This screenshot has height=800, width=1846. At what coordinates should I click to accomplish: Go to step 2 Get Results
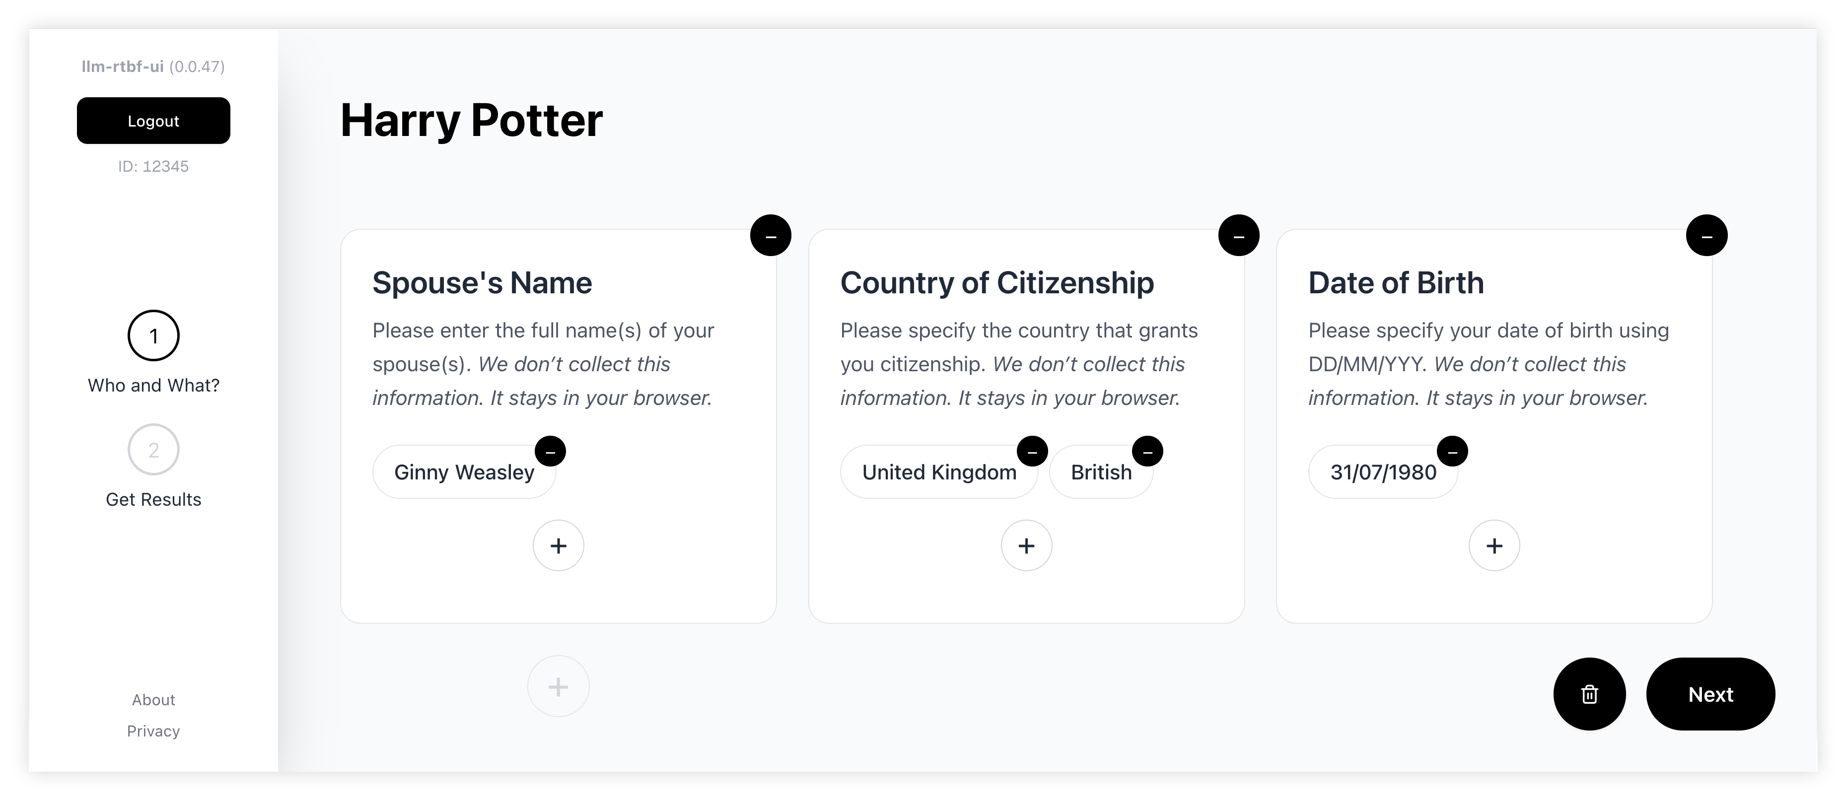[x=153, y=450]
